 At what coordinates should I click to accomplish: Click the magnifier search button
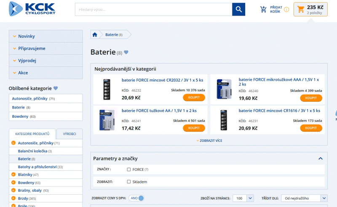coord(238,9)
